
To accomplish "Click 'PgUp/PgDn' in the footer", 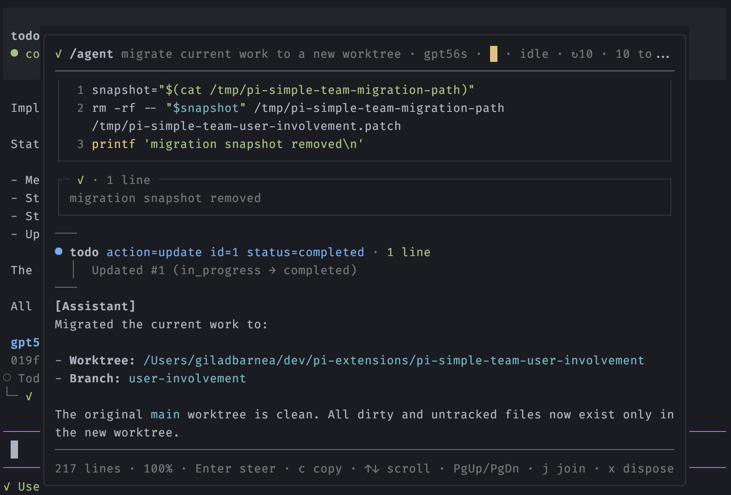I will (x=486, y=469).
